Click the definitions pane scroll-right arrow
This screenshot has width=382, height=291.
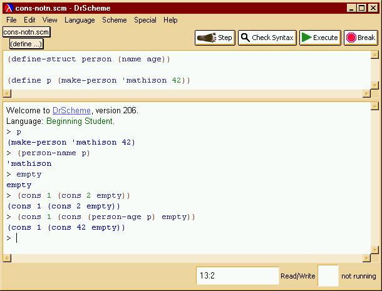[366, 93]
